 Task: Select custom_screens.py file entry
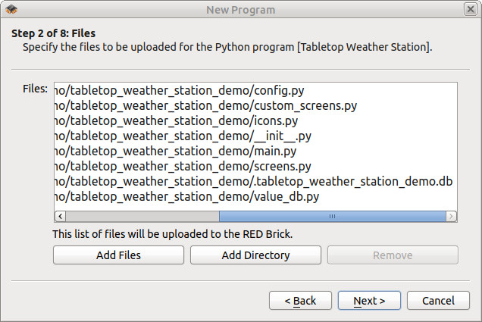(255, 106)
